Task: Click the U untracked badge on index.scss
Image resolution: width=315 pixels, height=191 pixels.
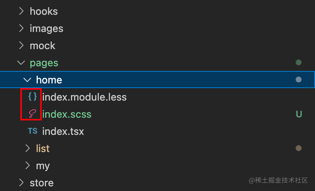Action: point(299,114)
